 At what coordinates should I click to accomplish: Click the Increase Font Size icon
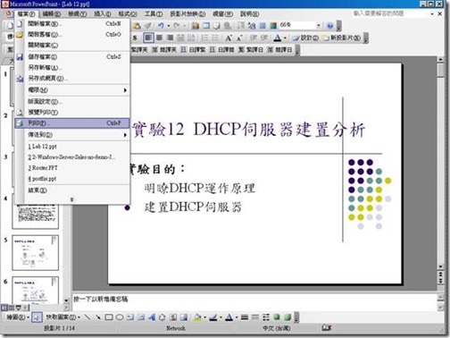point(229,38)
